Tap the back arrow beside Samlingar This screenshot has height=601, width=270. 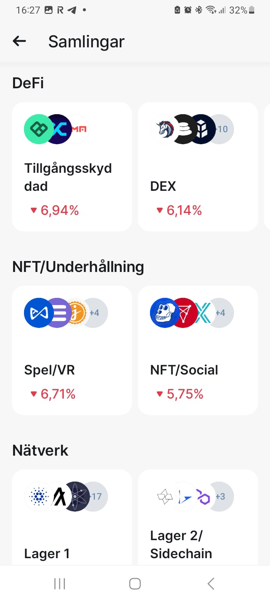click(x=19, y=41)
